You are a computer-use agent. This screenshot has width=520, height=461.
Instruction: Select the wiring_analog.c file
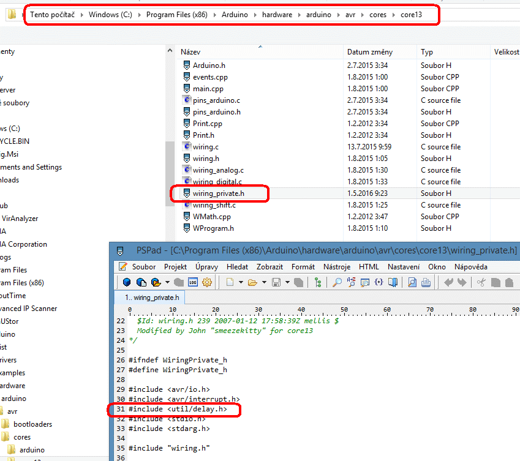(218, 170)
